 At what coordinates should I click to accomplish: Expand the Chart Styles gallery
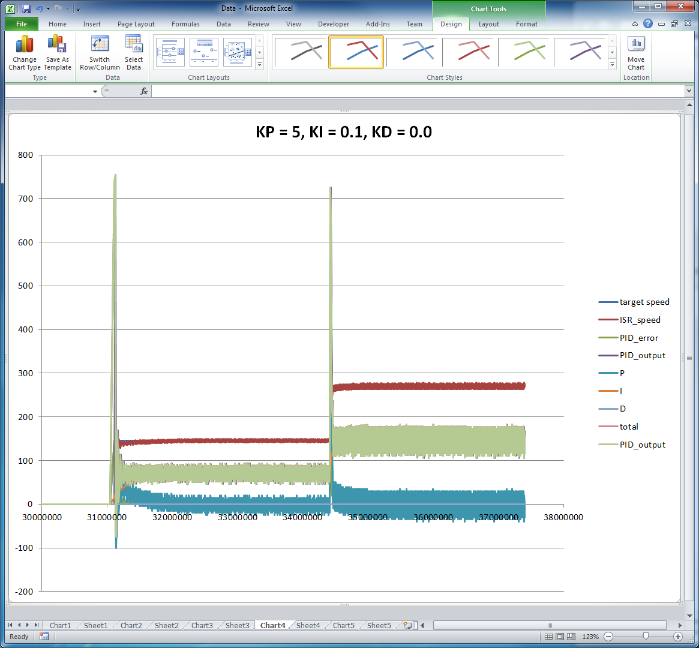[613, 65]
